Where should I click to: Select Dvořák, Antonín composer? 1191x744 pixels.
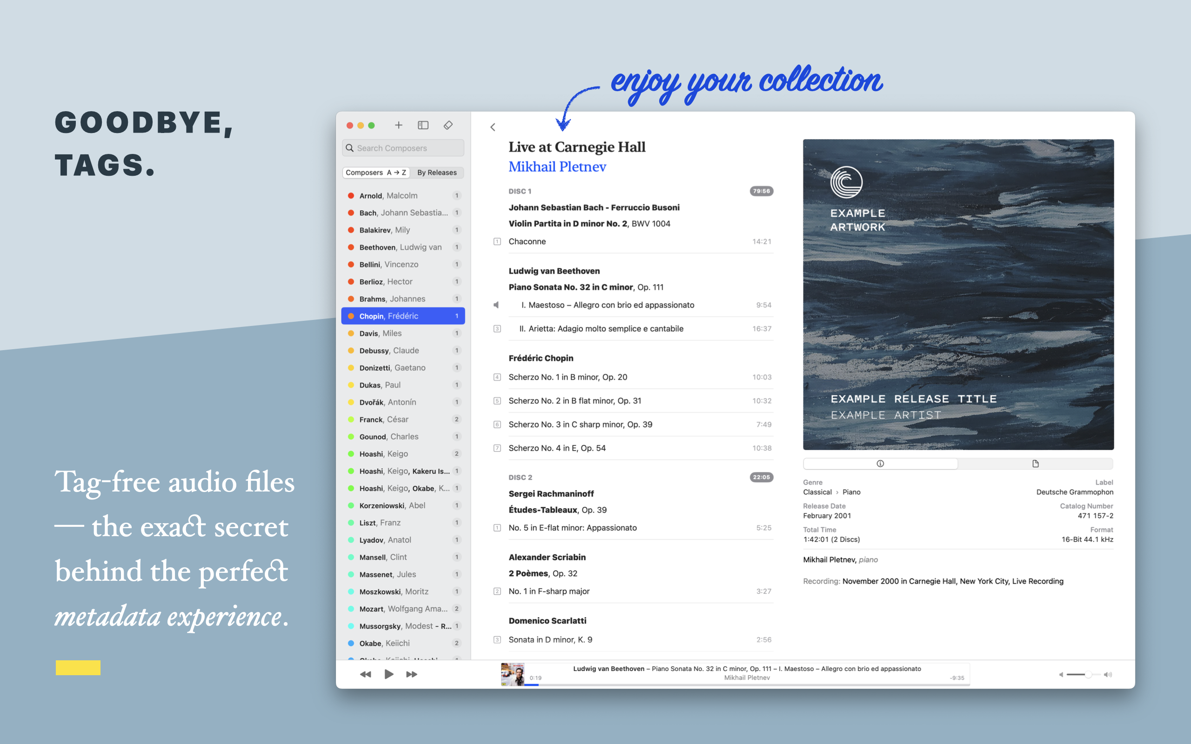(403, 403)
